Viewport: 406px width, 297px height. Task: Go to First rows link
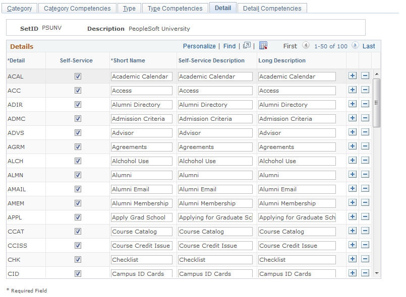pyautogui.click(x=290, y=46)
